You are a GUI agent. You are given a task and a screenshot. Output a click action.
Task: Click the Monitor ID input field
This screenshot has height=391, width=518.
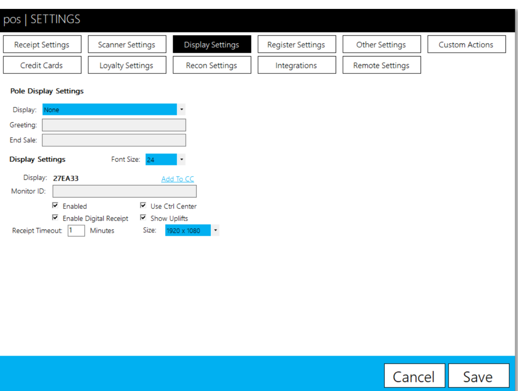pos(124,191)
